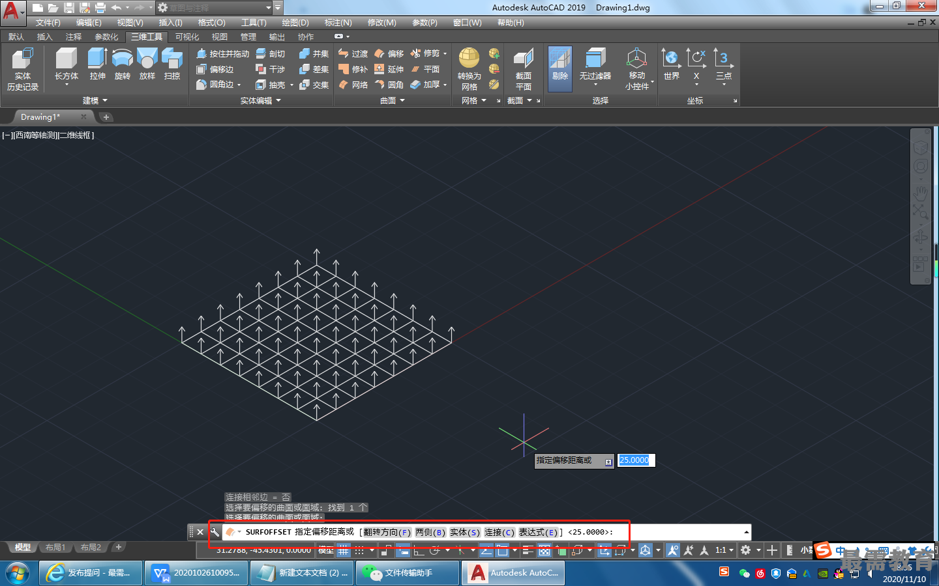Screen dimensions: 939x586
Task: Apply the Union (并集) operation
Action: click(314, 53)
